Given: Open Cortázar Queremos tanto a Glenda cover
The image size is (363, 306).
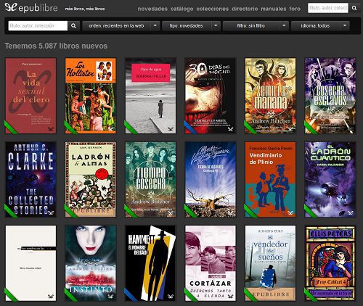Looking at the screenshot, I should coord(211,263).
